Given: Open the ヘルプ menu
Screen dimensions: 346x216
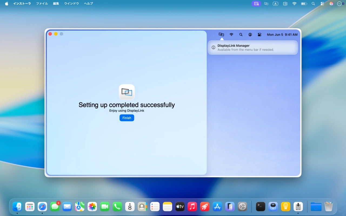Looking at the screenshot, I should pos(88,4).
